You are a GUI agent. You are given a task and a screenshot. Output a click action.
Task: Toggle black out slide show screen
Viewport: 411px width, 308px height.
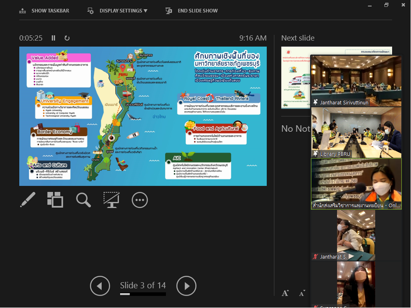click(111, 200)
